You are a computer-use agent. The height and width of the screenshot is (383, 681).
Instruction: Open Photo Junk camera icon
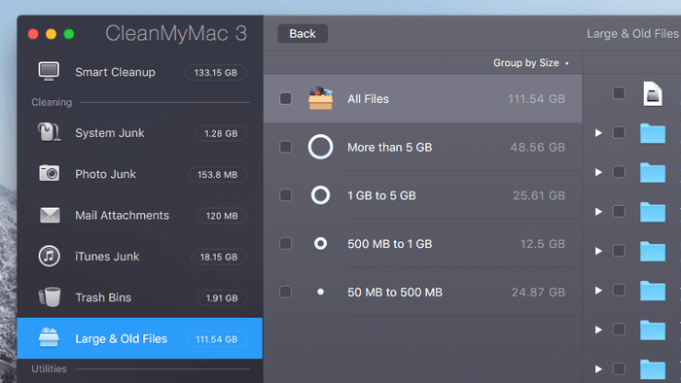click(49, 173)
